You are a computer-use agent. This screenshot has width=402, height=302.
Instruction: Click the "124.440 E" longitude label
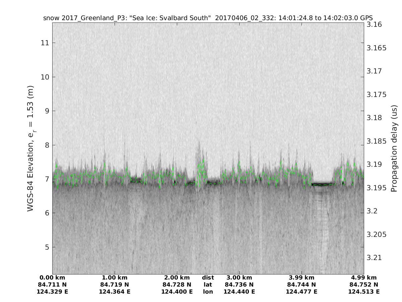239,292
